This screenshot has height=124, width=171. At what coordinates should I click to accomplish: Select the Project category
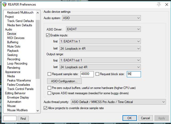click(9, 17)
